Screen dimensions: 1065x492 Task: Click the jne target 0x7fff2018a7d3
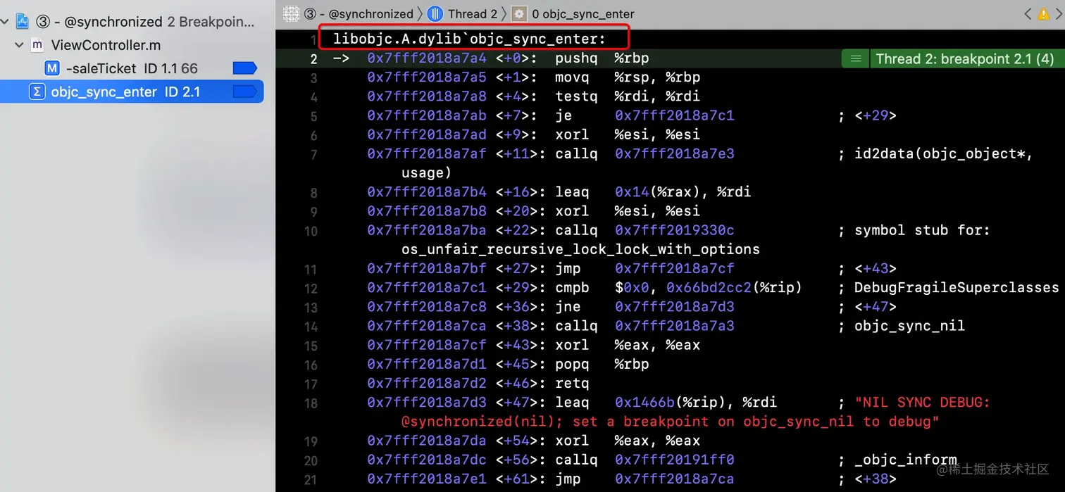pos(675,307)
